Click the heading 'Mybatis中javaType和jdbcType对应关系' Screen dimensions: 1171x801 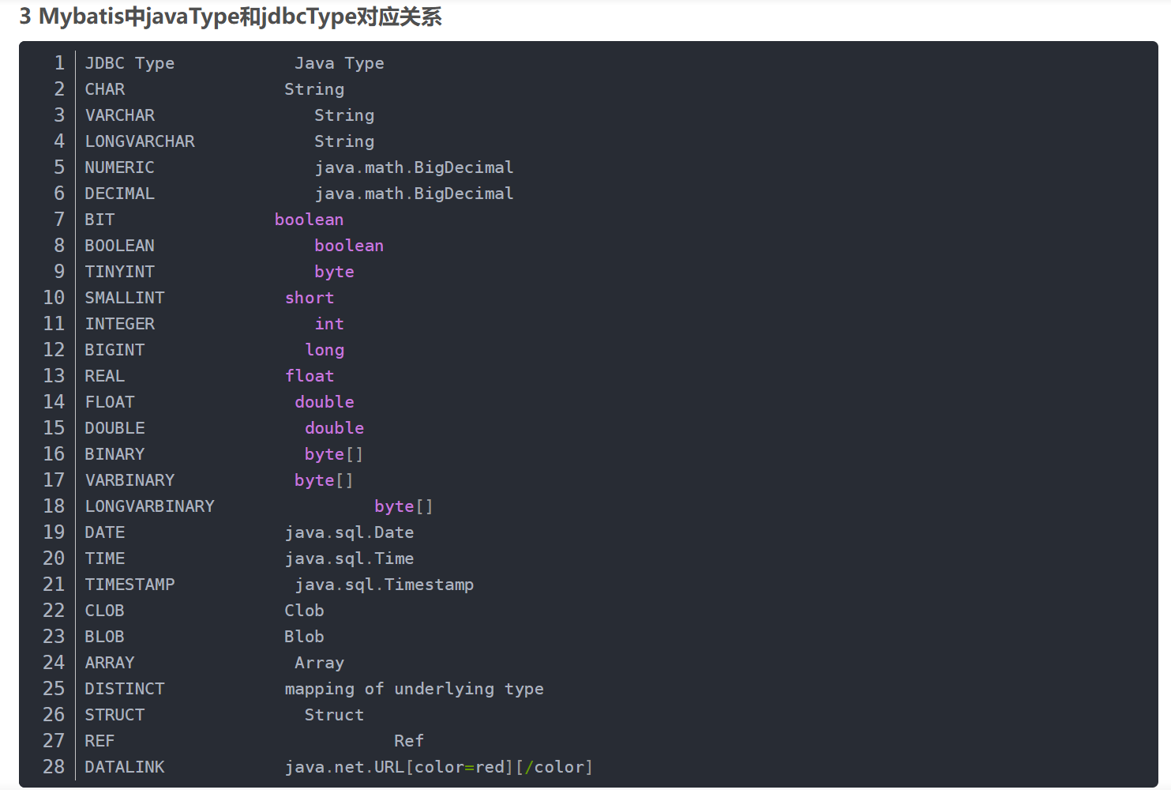[x=240, y=17]
